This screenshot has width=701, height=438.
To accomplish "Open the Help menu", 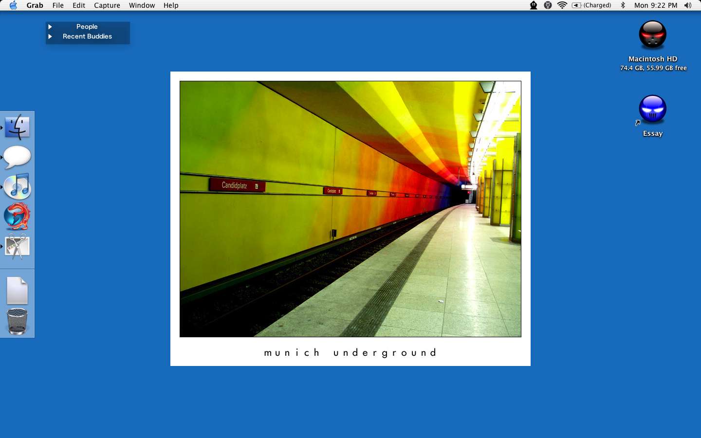I will [x=171, y=5].
